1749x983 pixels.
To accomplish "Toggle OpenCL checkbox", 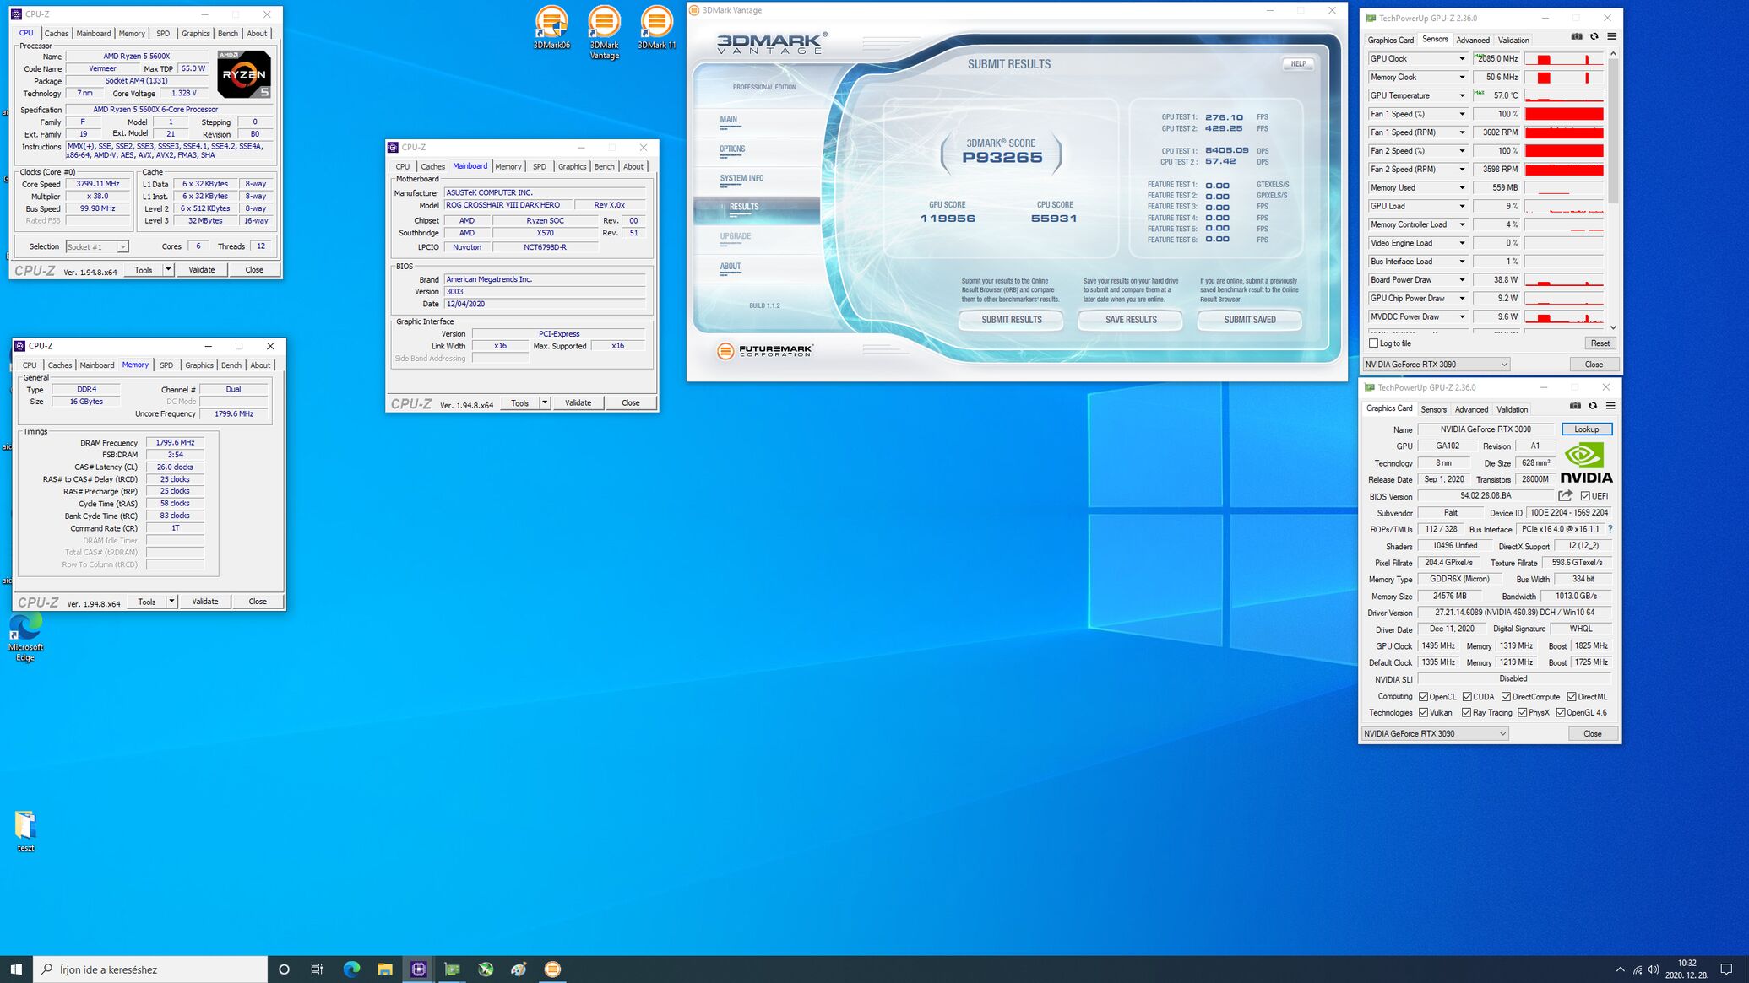I will tap(1423, 697).
